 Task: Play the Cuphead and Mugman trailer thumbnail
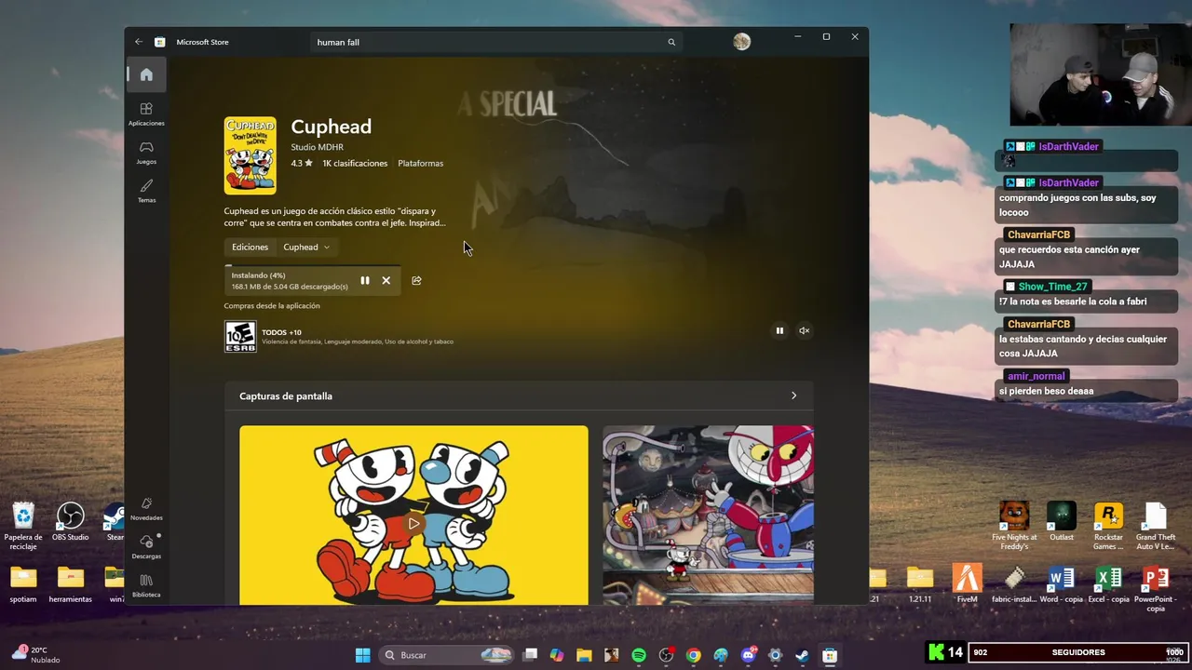click(413, 516)
